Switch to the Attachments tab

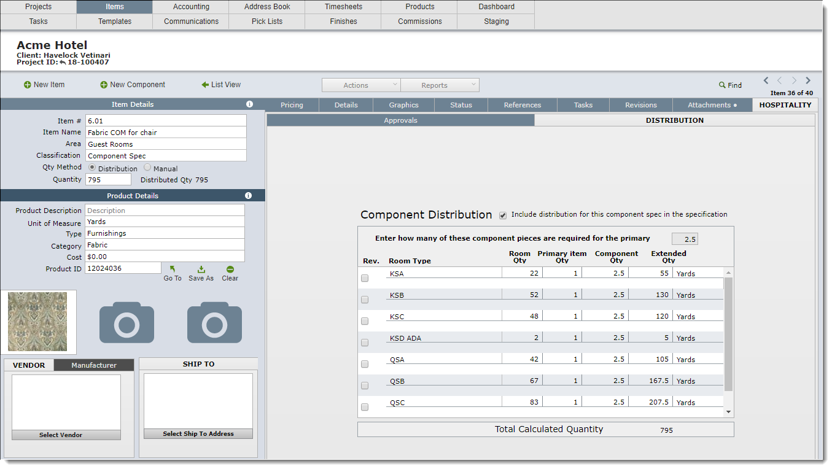point(712,105)
